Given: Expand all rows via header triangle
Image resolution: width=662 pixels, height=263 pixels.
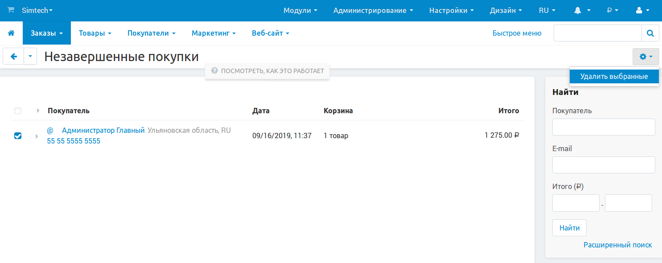Looking at the screenshot, I should pyautogui.click(x=38, y=111).
